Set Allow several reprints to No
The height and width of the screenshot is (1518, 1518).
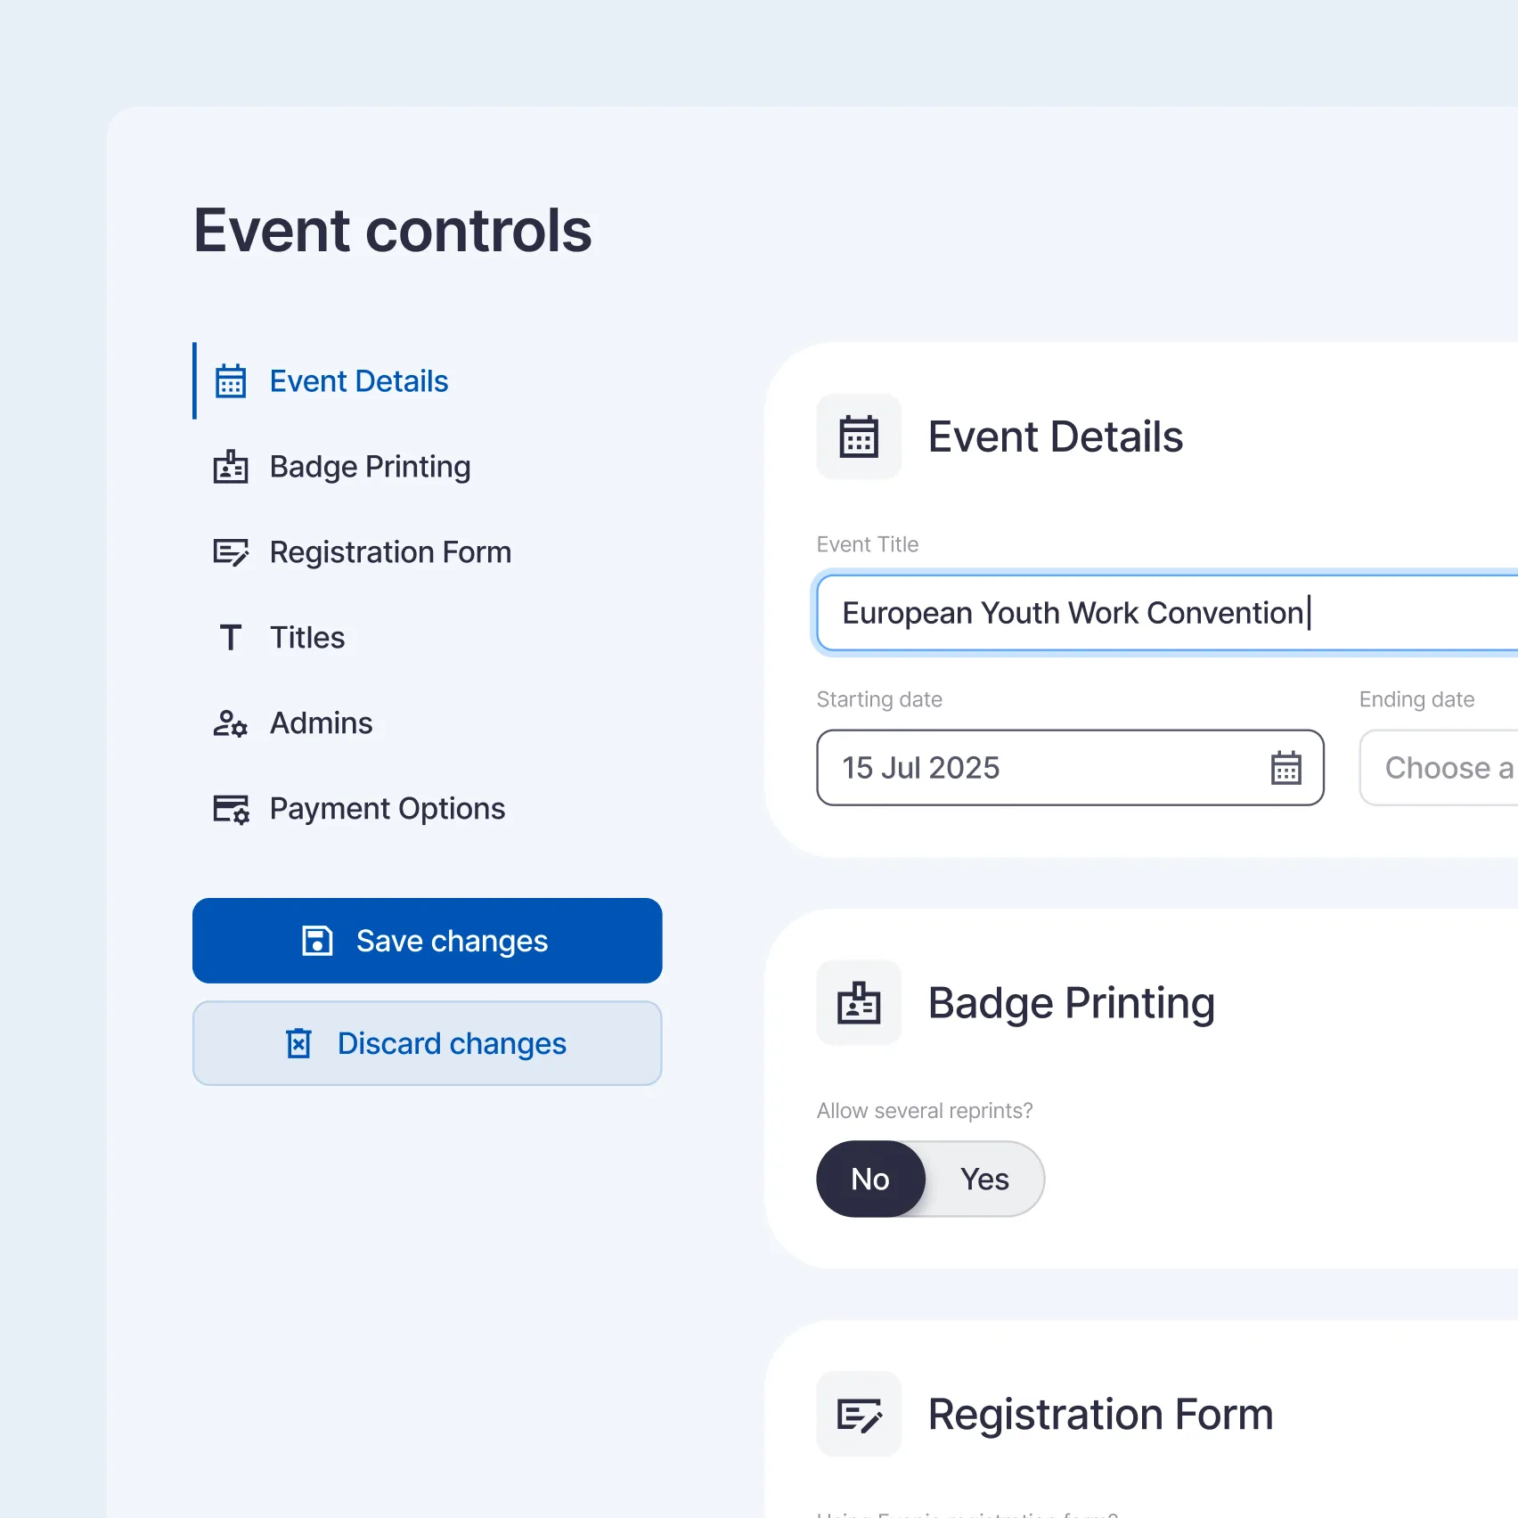click(x=870, y=1179)
